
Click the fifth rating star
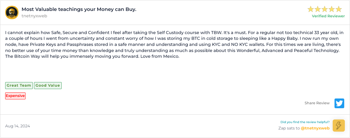tap(338, 9)
